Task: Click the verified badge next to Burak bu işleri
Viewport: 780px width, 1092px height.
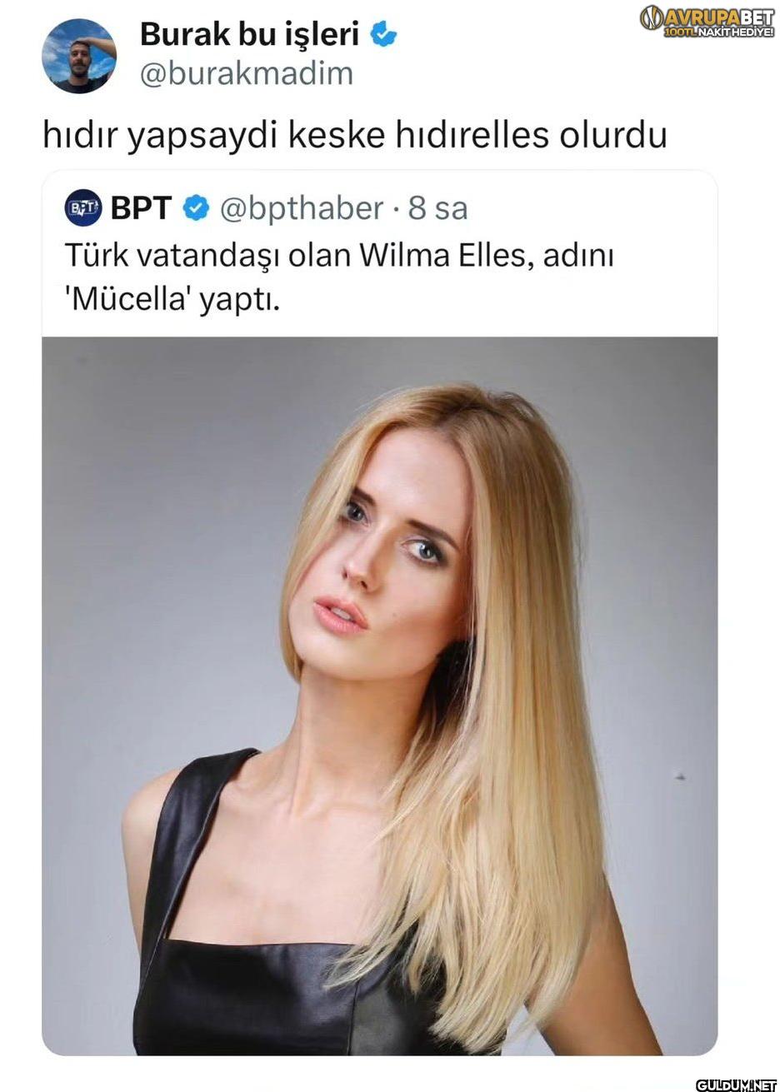Action: (x=383, y=35)
